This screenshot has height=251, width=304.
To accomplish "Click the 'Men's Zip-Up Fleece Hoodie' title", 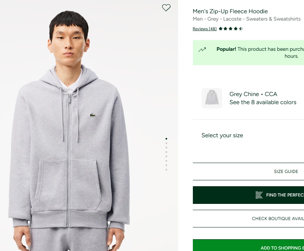I will [230, 11].
